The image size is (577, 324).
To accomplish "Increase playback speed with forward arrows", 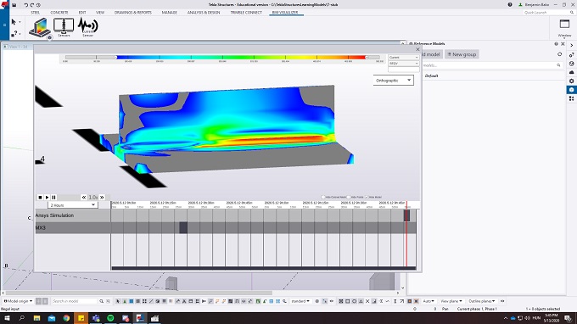I will [103, 198].
